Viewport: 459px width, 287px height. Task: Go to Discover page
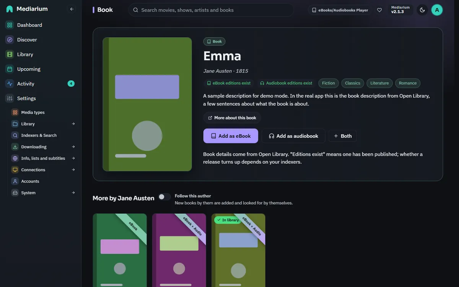click(x=40, y=40)
